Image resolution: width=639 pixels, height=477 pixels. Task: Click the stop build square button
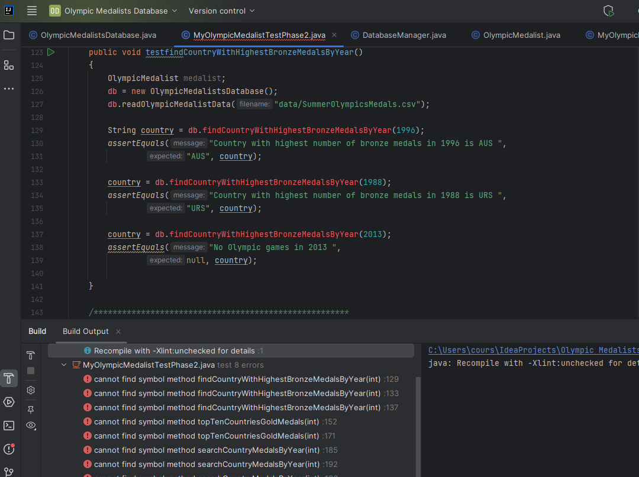(x=31, y=371)
